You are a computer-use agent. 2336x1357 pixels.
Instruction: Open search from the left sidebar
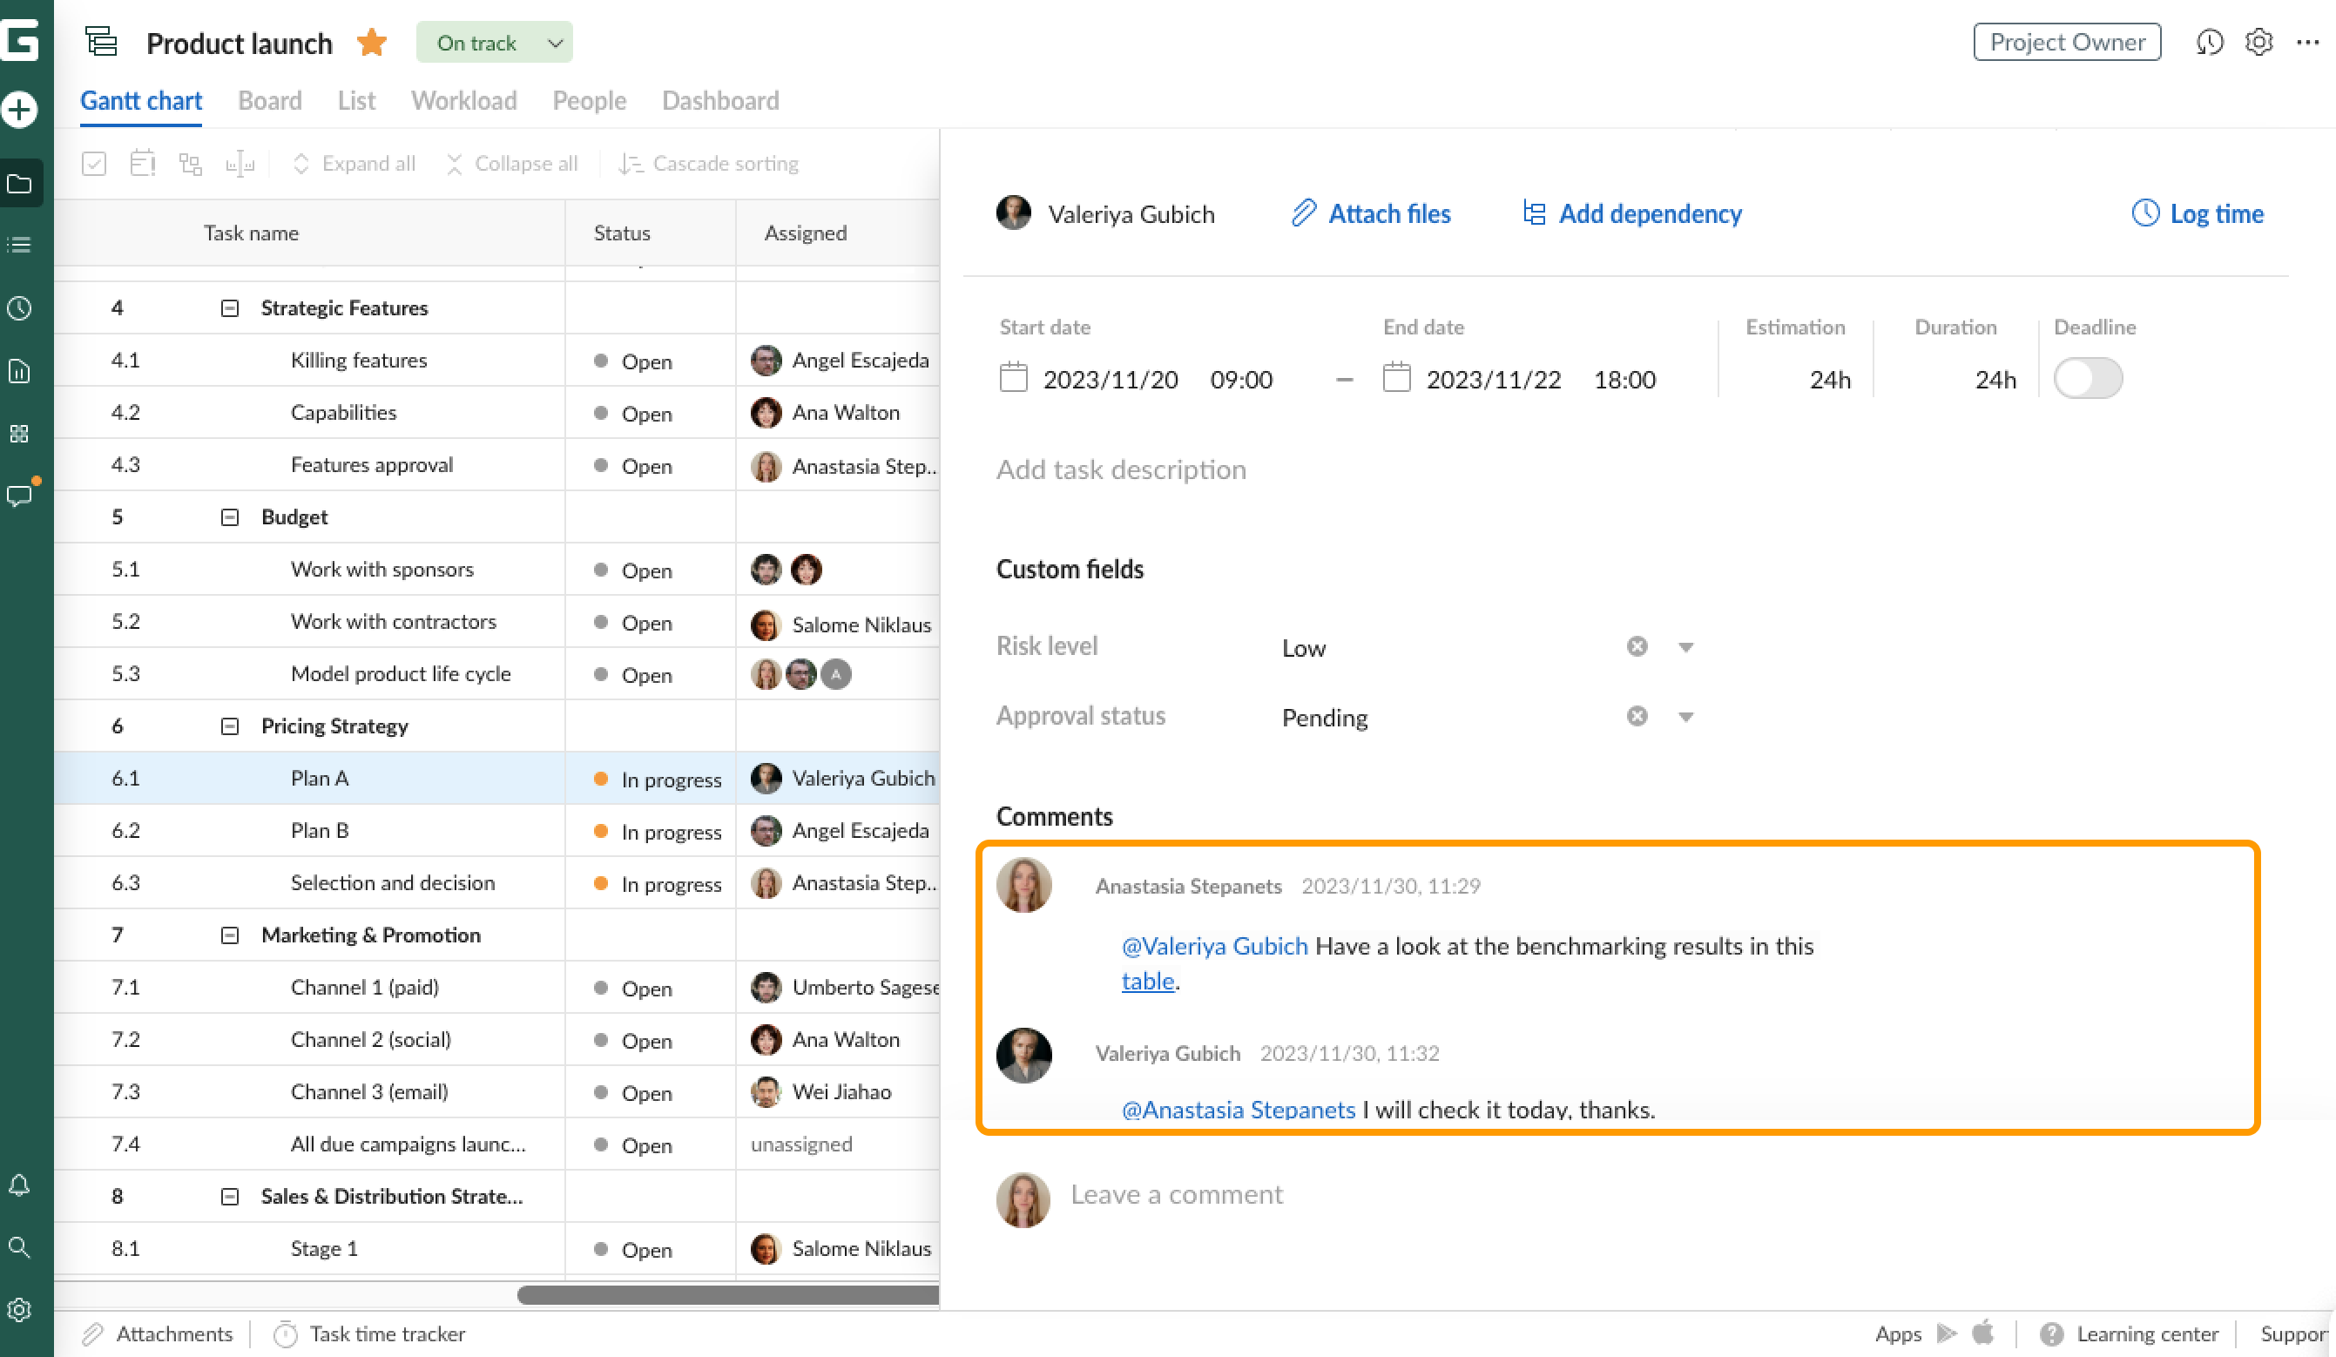(20, 1248)
